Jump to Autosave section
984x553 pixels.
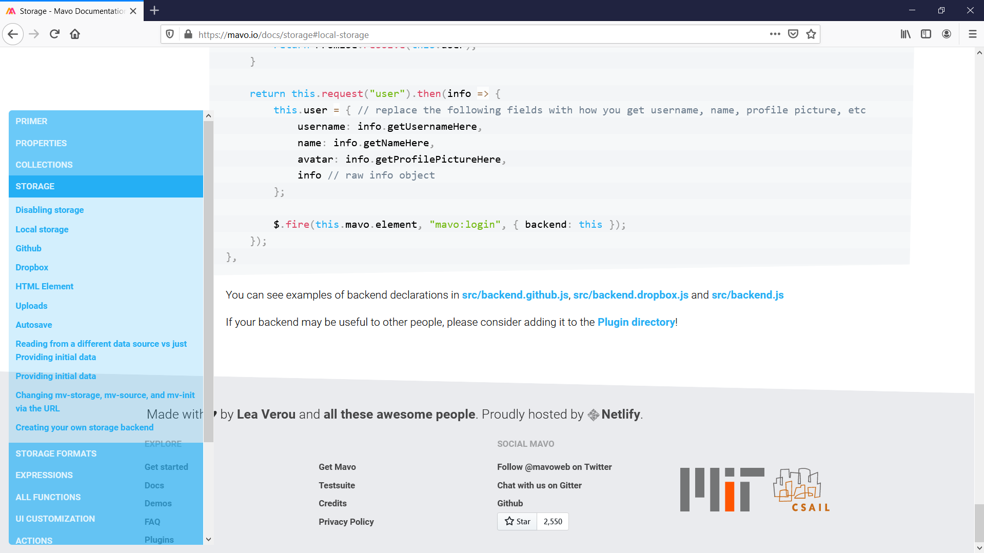pyautogui.click(x=33, y=325)
